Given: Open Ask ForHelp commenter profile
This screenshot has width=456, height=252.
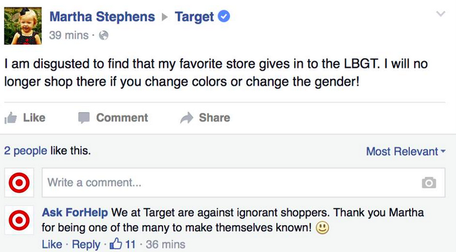Looking at the screenshot, I should click(75, 213).
